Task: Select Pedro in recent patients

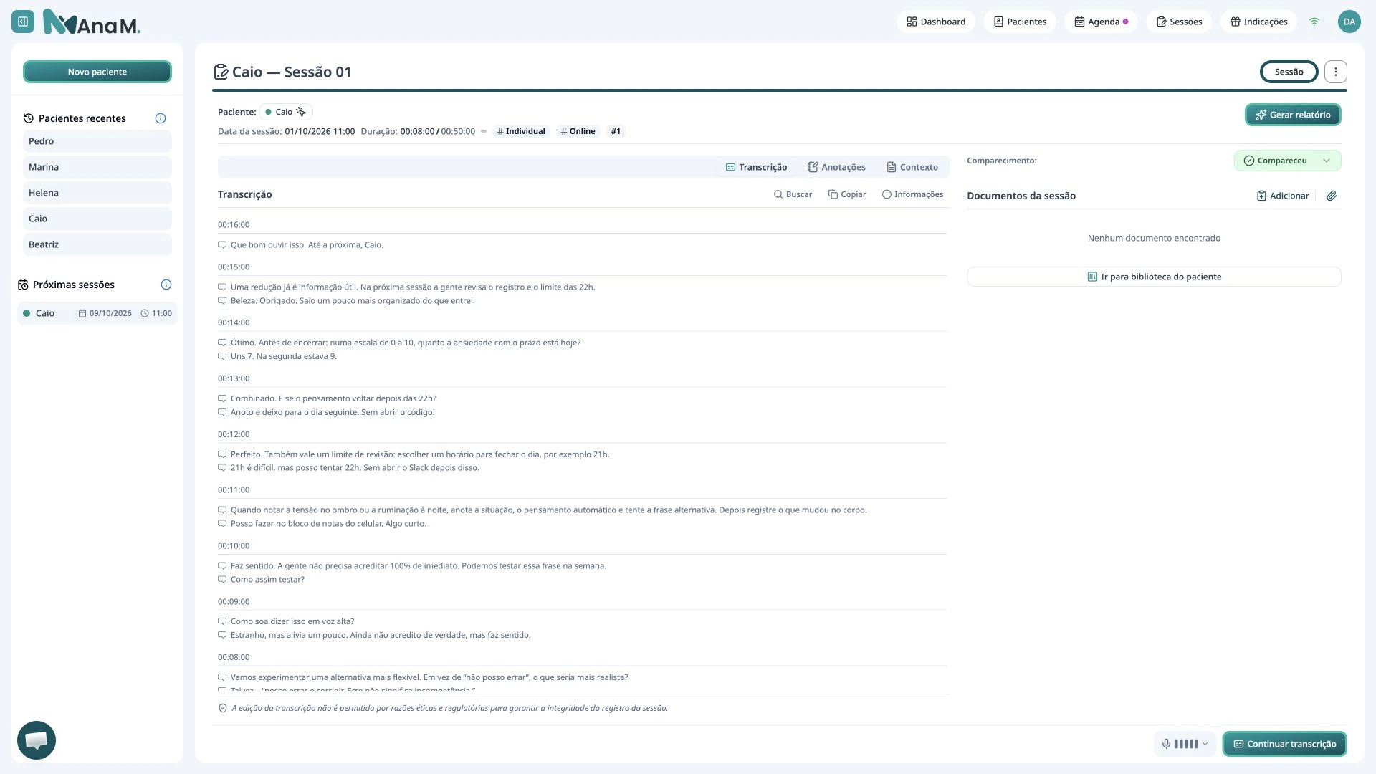Action: (x=97, y=141)
